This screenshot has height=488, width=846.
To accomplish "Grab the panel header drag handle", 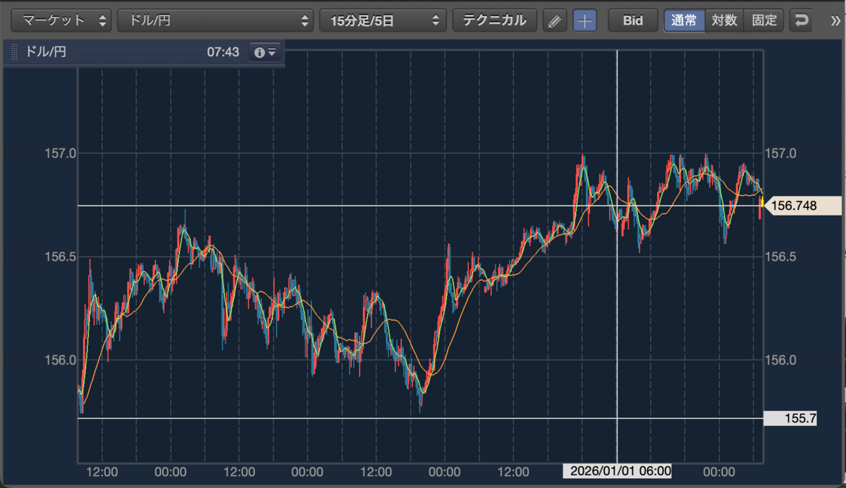I will pyautogui.click(x=13, y=52).
